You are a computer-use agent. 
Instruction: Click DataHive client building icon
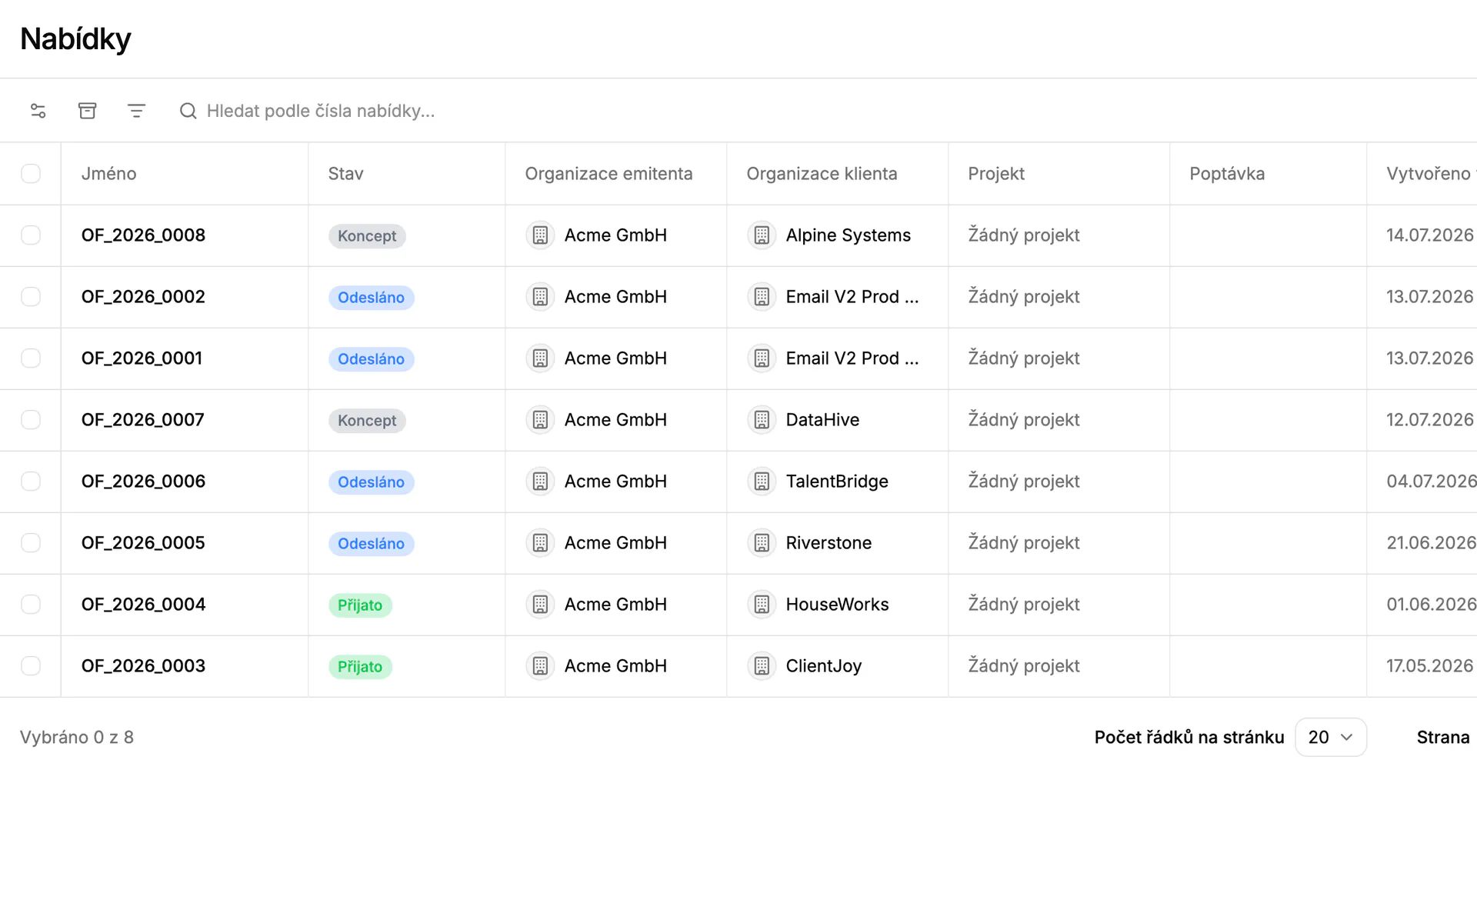point(762,420)
